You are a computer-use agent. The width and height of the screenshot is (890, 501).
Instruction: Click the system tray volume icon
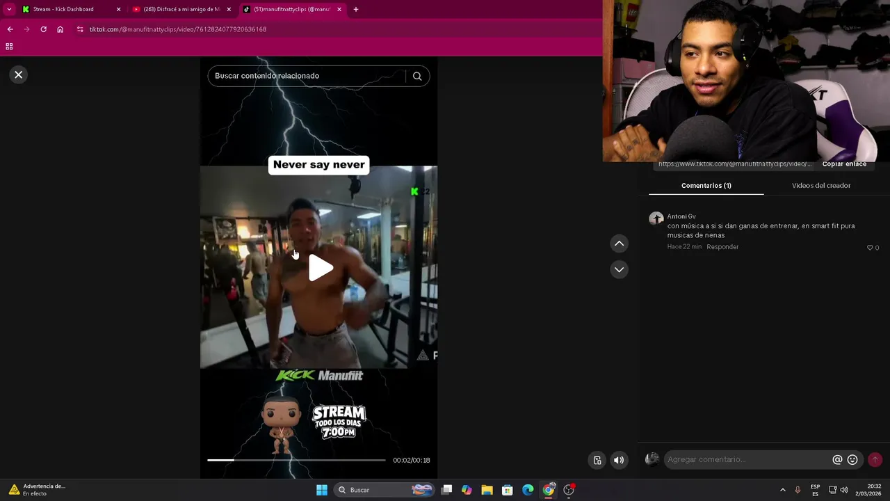[x=844, y=490]
